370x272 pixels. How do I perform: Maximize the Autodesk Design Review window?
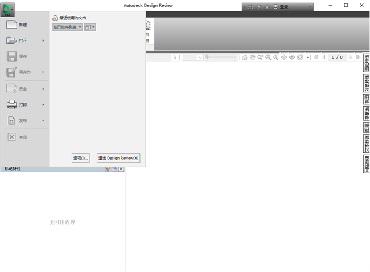tap(346, 5)
